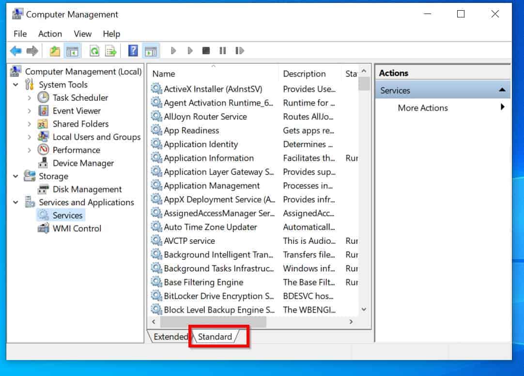Collapse the Storage tree branch
The image size is (524, 376).
point(16,176)
